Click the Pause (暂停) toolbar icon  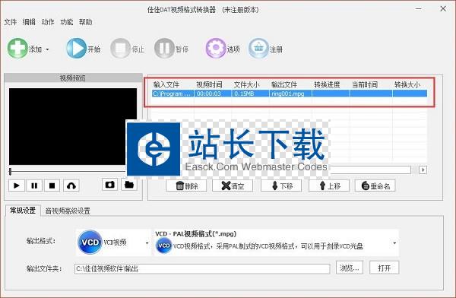tap(164, 49)
